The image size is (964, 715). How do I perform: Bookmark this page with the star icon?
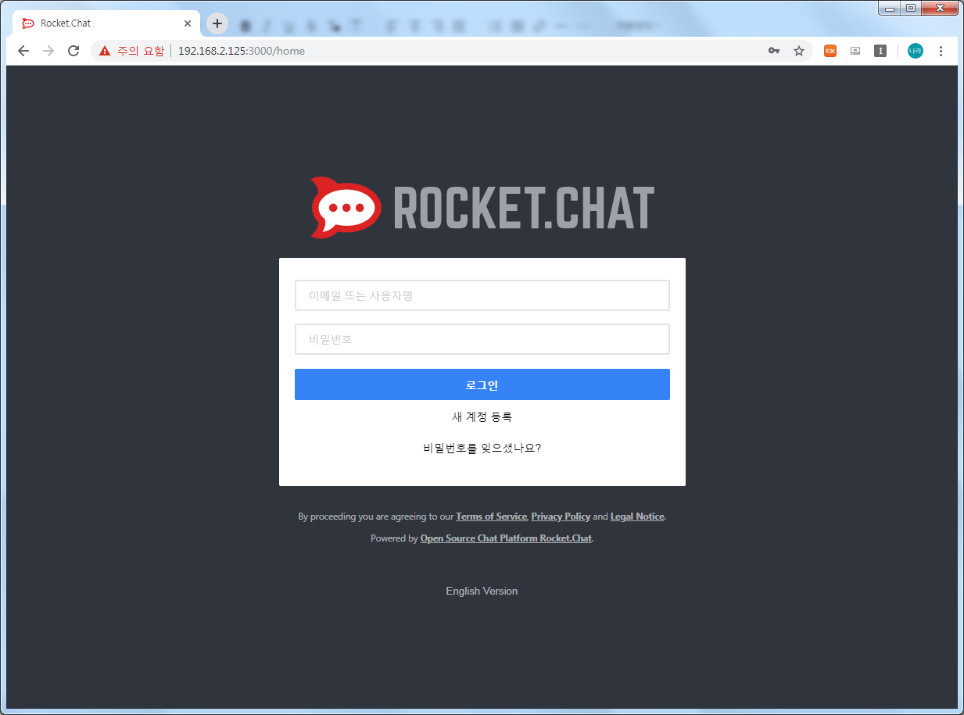[799, 51]
